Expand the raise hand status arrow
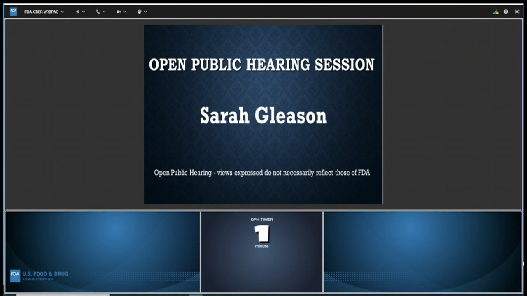This screenshot has height=296, width=527. 145,12
